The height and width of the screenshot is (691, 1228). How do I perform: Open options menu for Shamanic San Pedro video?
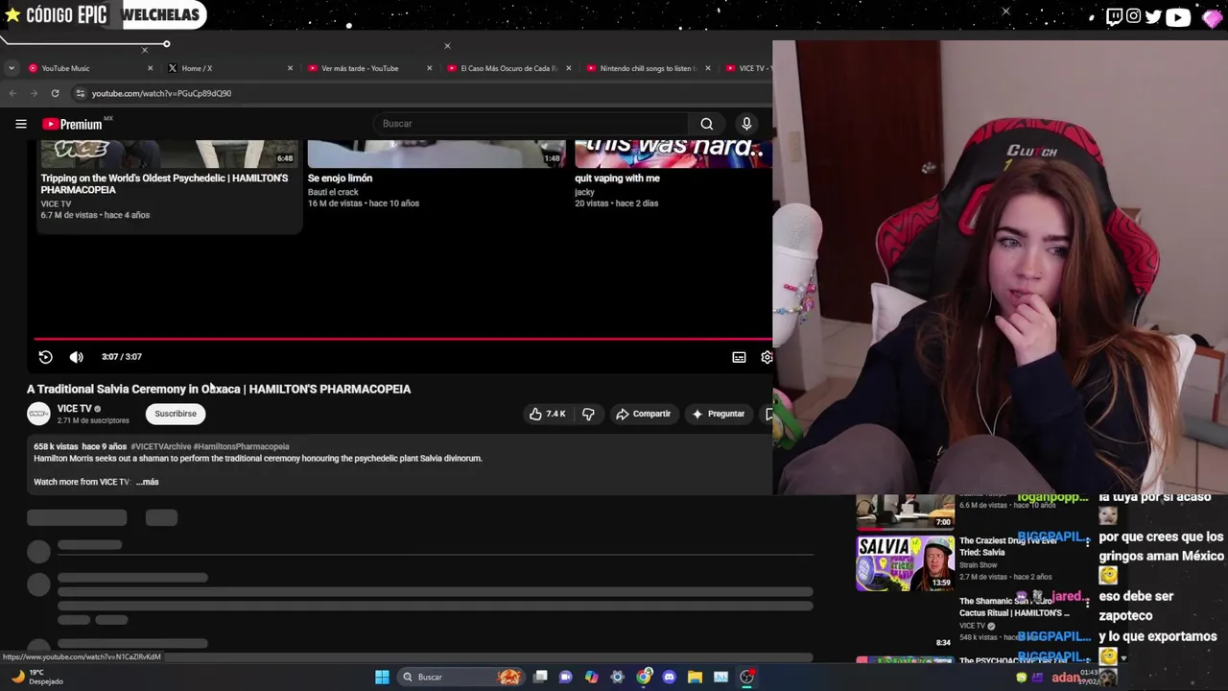(1087, 602)
